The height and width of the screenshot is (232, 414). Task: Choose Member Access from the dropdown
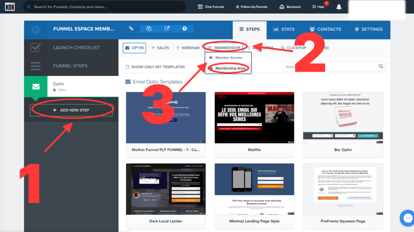click(228, 58)
